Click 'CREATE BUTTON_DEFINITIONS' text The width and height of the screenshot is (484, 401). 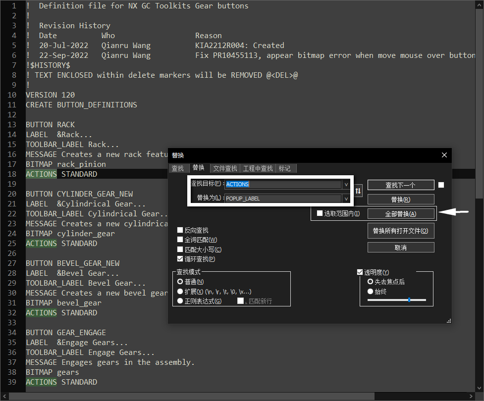click(x=81, y=105)
